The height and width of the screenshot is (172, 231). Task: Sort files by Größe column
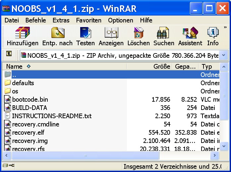(161, 66)
